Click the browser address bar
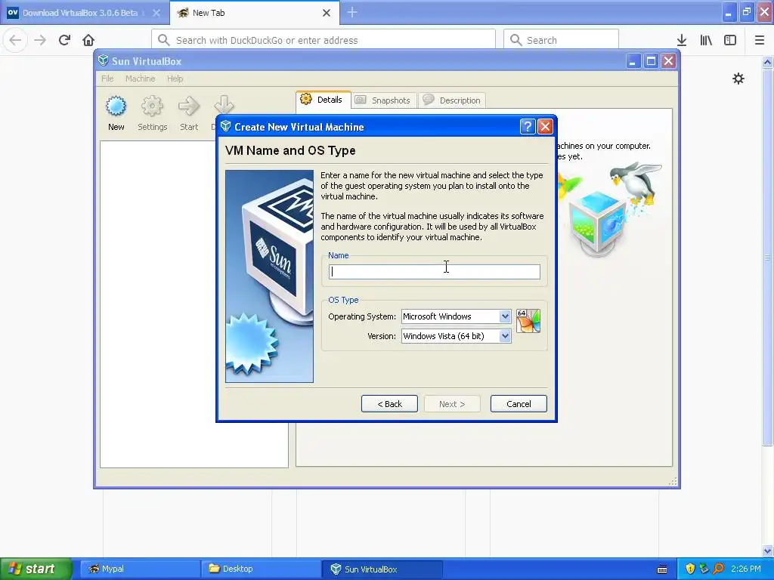This screenshot has width=774, height=580. coord(324,40)
